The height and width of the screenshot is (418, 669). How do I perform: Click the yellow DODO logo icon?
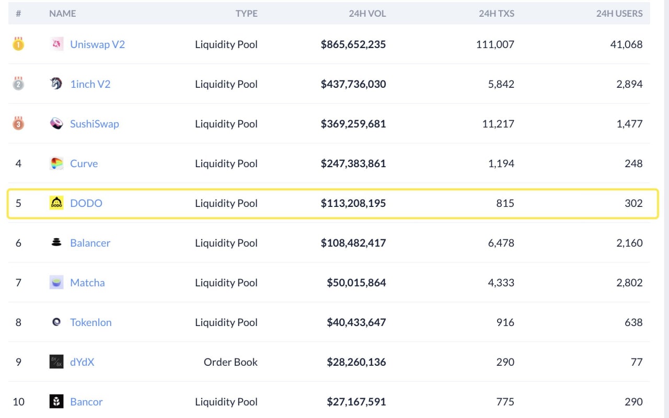click(x=56, y=203)
